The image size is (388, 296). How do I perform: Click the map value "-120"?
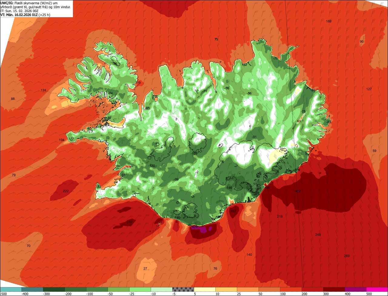pyautogui.click(x=152, y=166)
